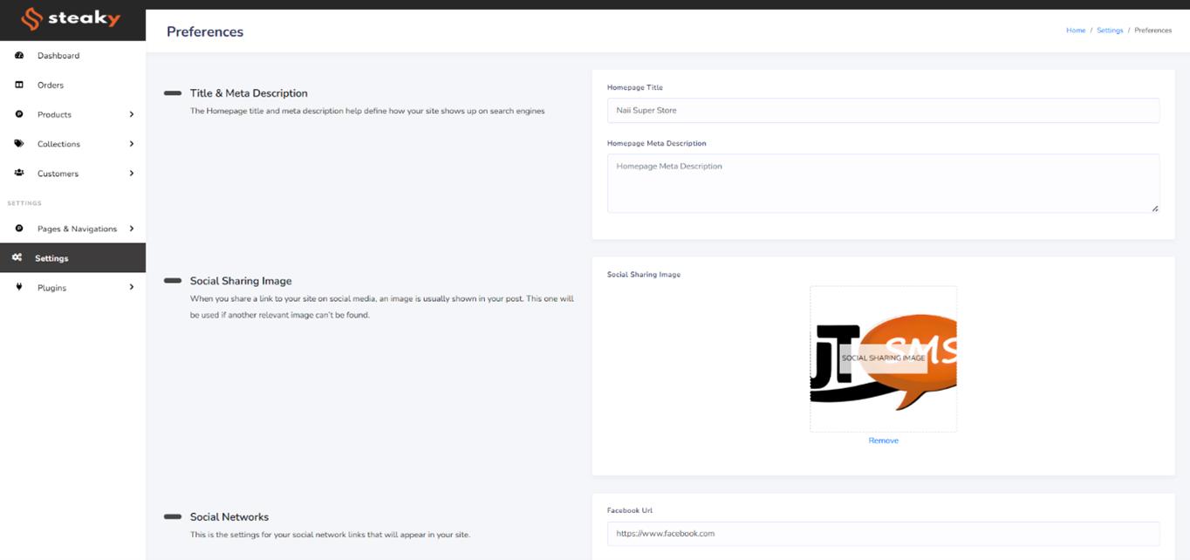Click the Products sidebar icon

pyautogui.click(x=19, y=114)
